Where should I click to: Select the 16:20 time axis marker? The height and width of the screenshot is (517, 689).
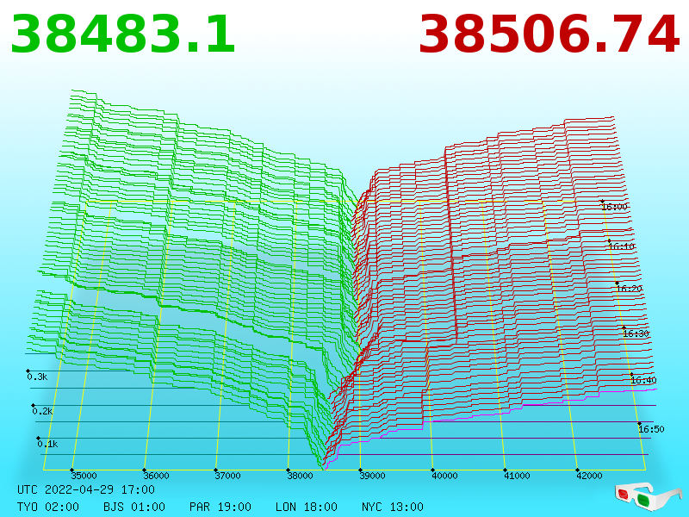[630, 289]
